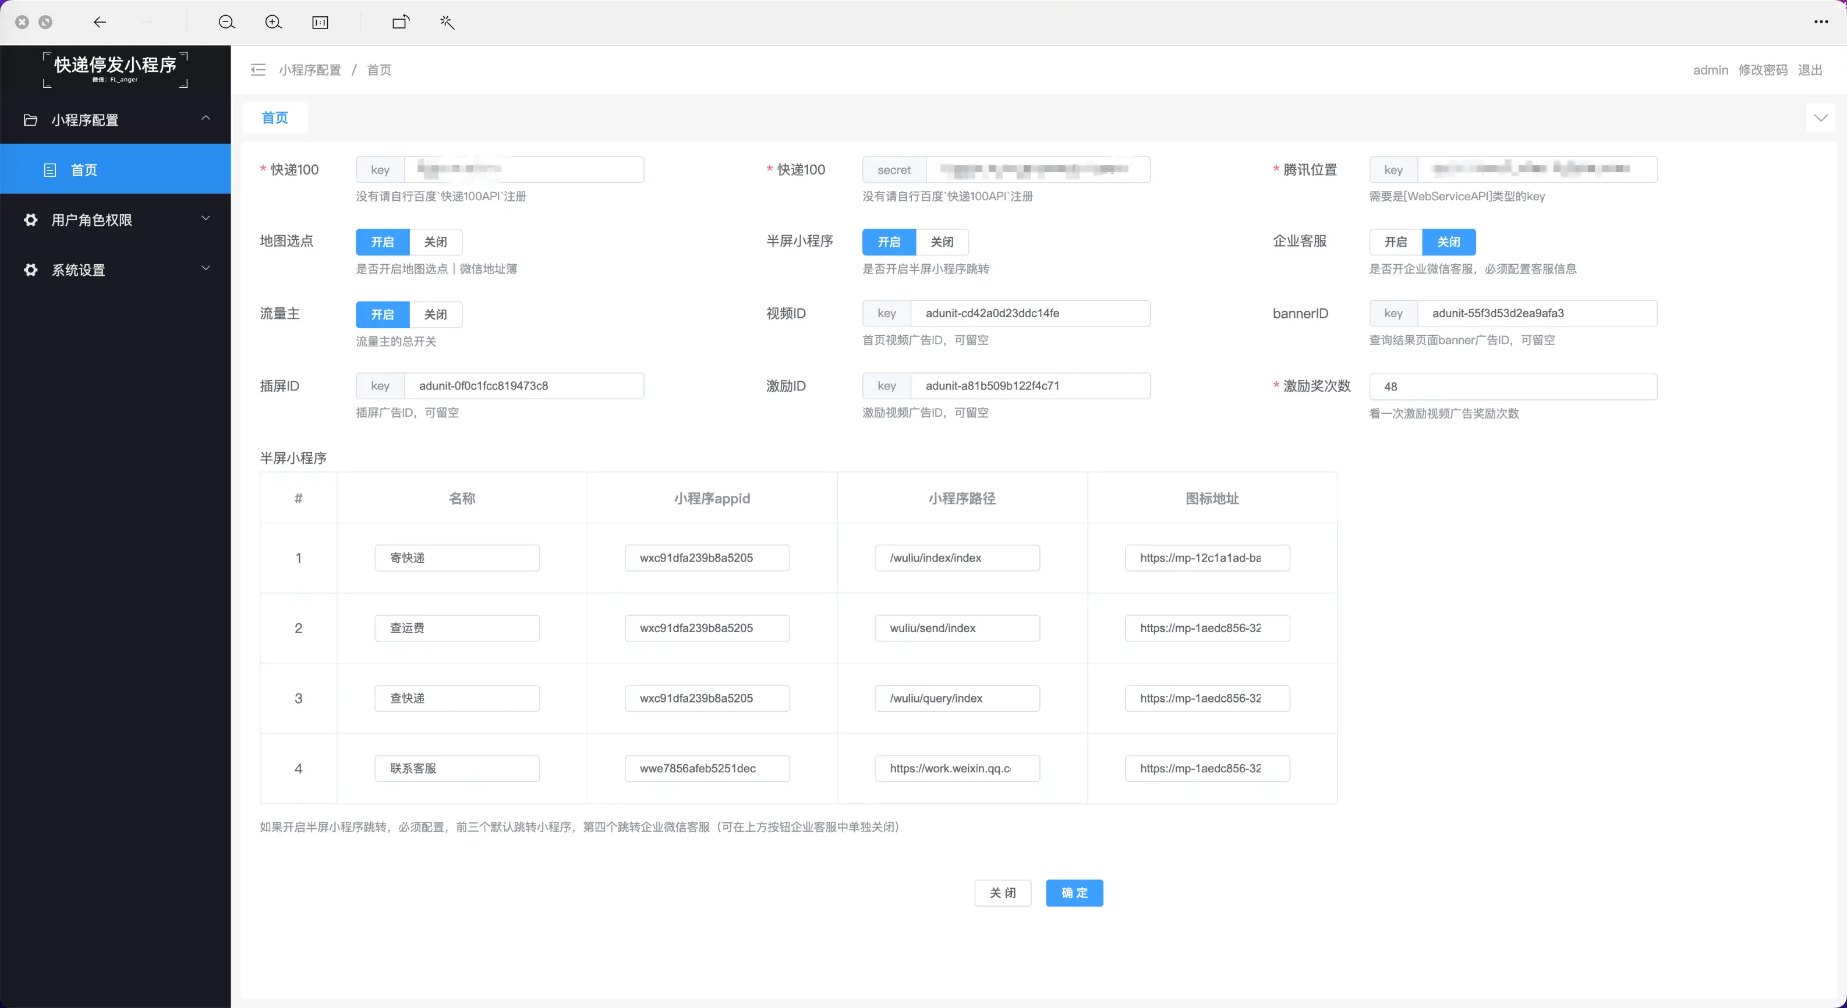
Task: Click 小程序配置 in the breadcrumb
Action: tap(310, 69)
